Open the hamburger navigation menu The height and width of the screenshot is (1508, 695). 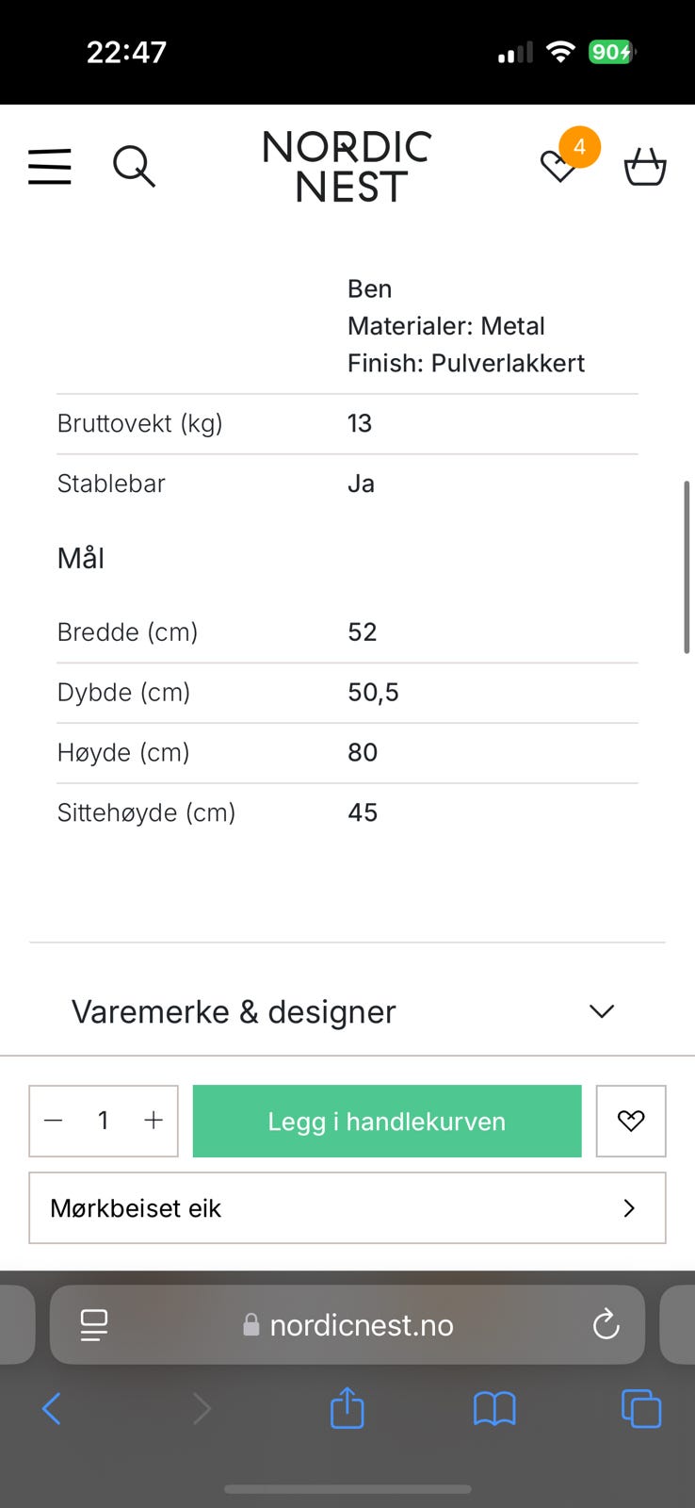pyautogui.click(x=50, y=167)
